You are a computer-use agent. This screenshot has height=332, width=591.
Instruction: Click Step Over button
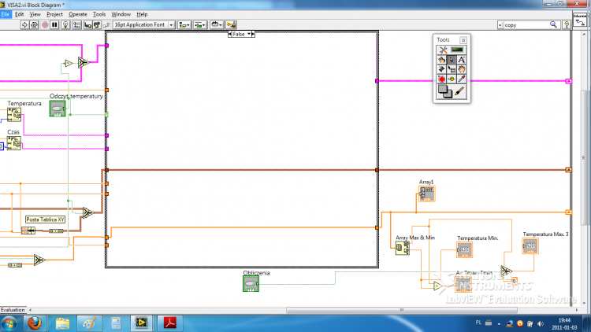click(97, 25)
